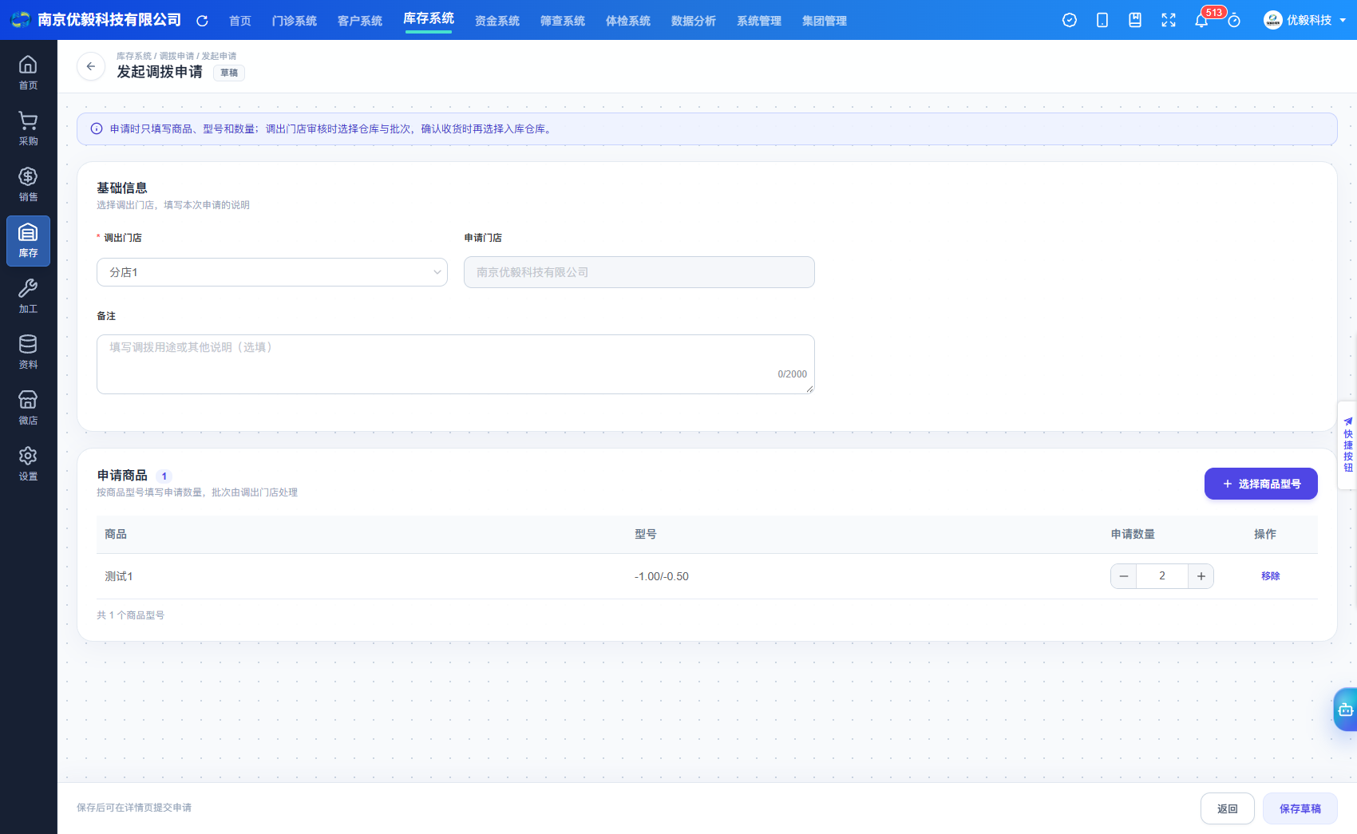Toggle fullscreen with the expand icon

(x=1169, y=20)
